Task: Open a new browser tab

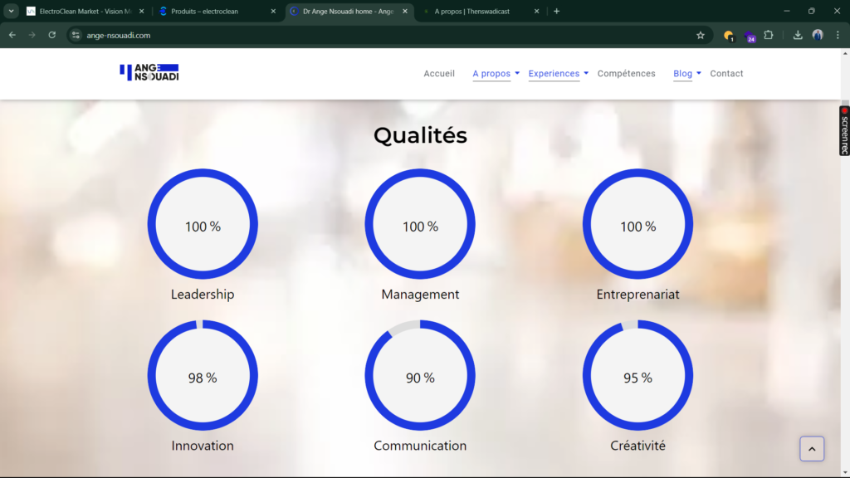Action: [557, 12]
